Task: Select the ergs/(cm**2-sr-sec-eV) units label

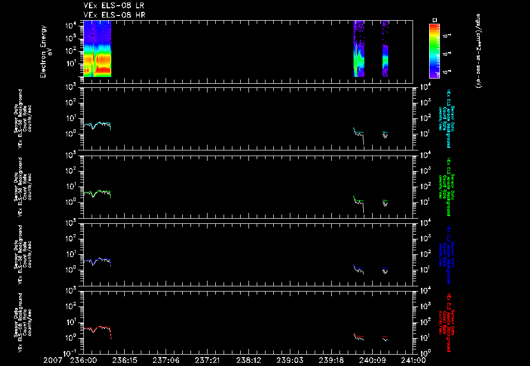Action: point(478,51)
